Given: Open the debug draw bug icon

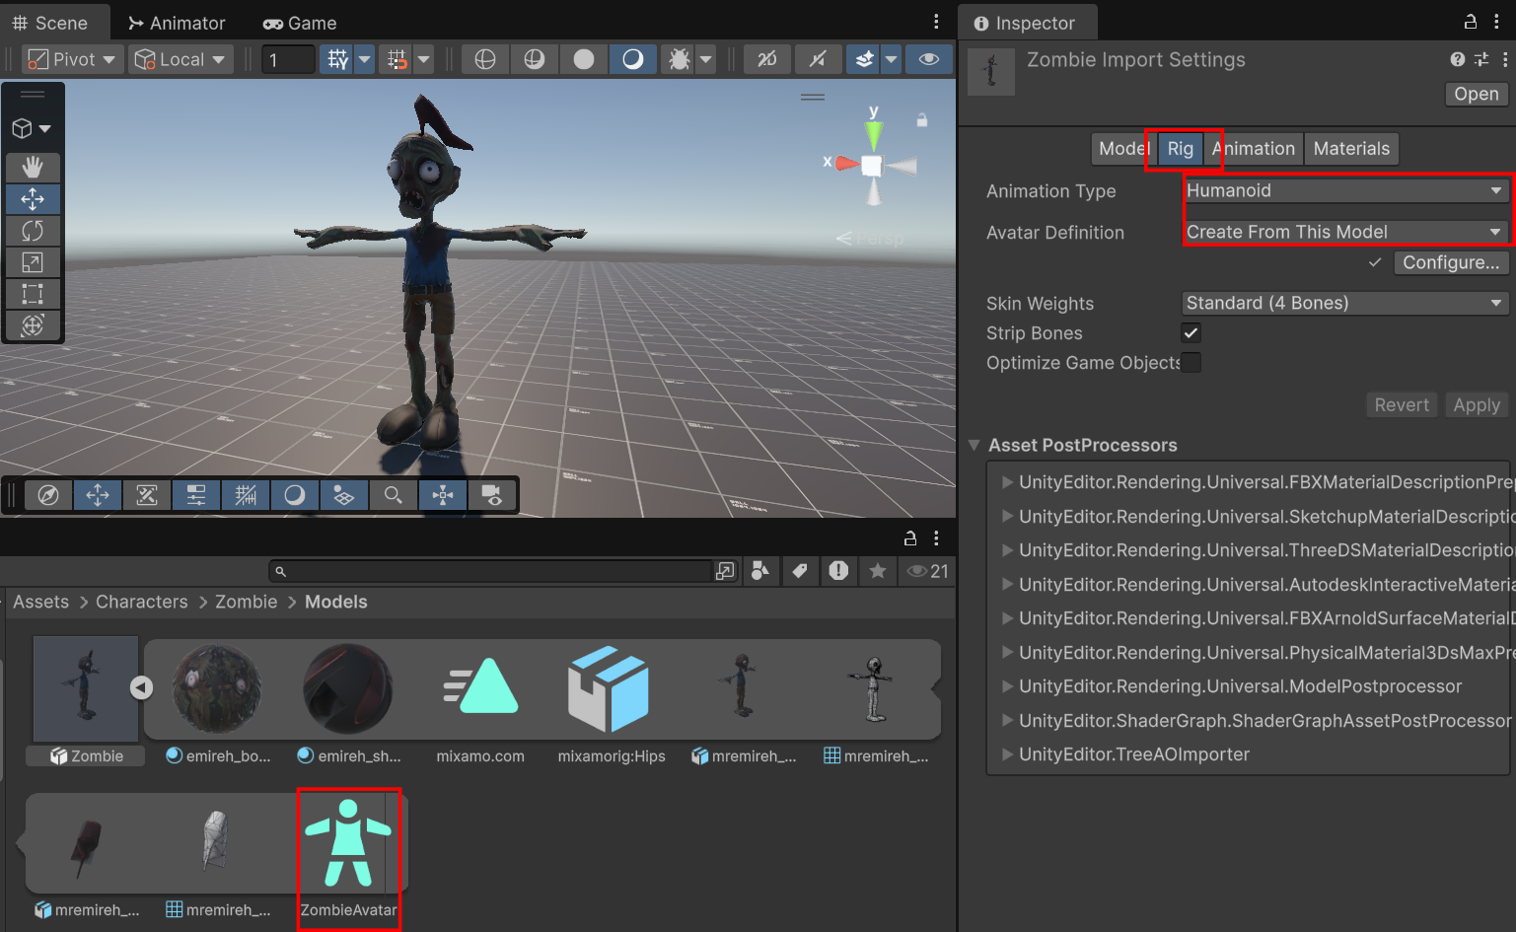Looking at the screenshot, I should click(680, 59).
